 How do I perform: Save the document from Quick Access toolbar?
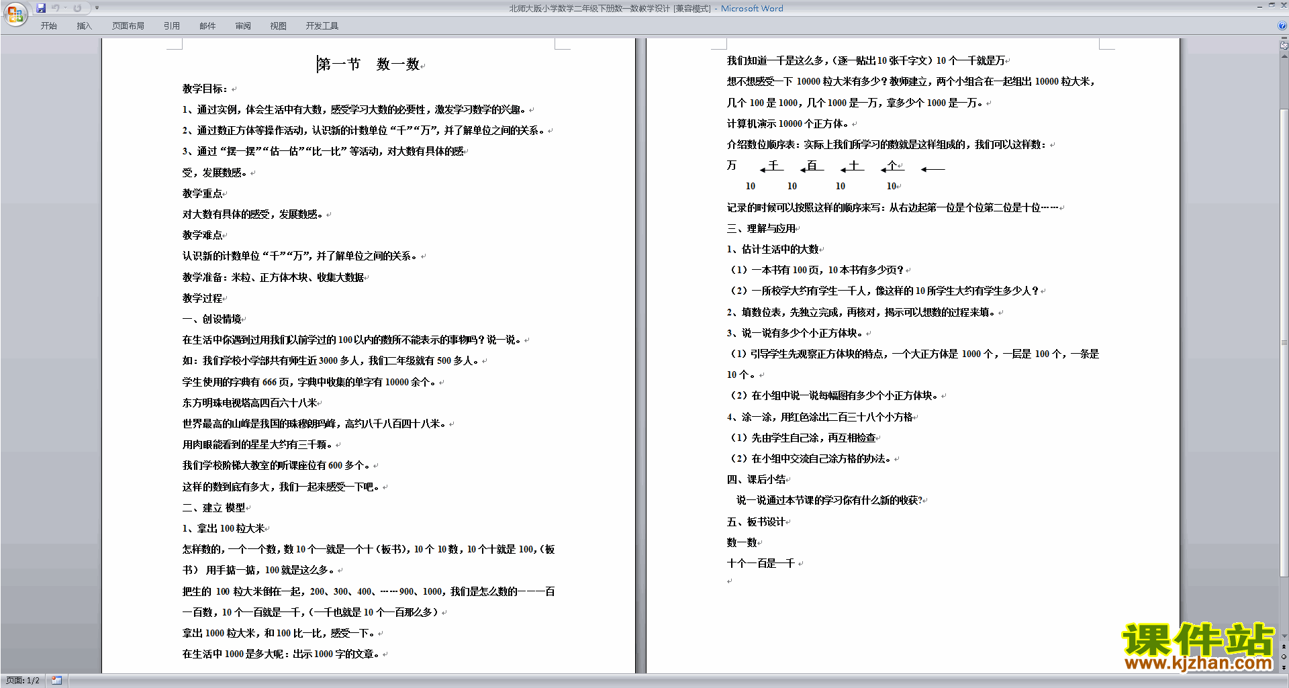pyautogui.click(x=41, y=8)
